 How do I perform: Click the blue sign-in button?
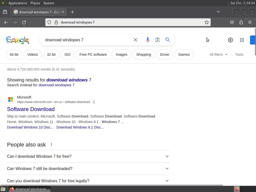click(253, 40)
